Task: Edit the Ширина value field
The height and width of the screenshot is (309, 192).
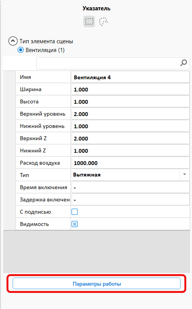Action: [x=130, y=90]
